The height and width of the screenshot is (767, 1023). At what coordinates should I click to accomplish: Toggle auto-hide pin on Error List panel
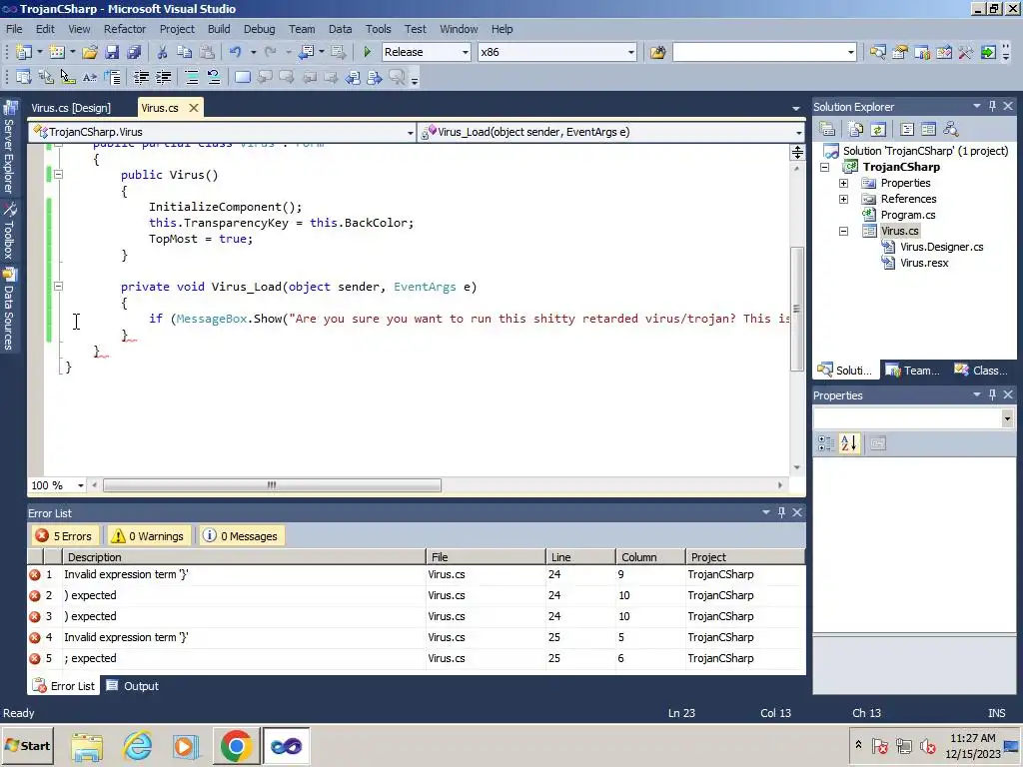(x=781, y=512)
